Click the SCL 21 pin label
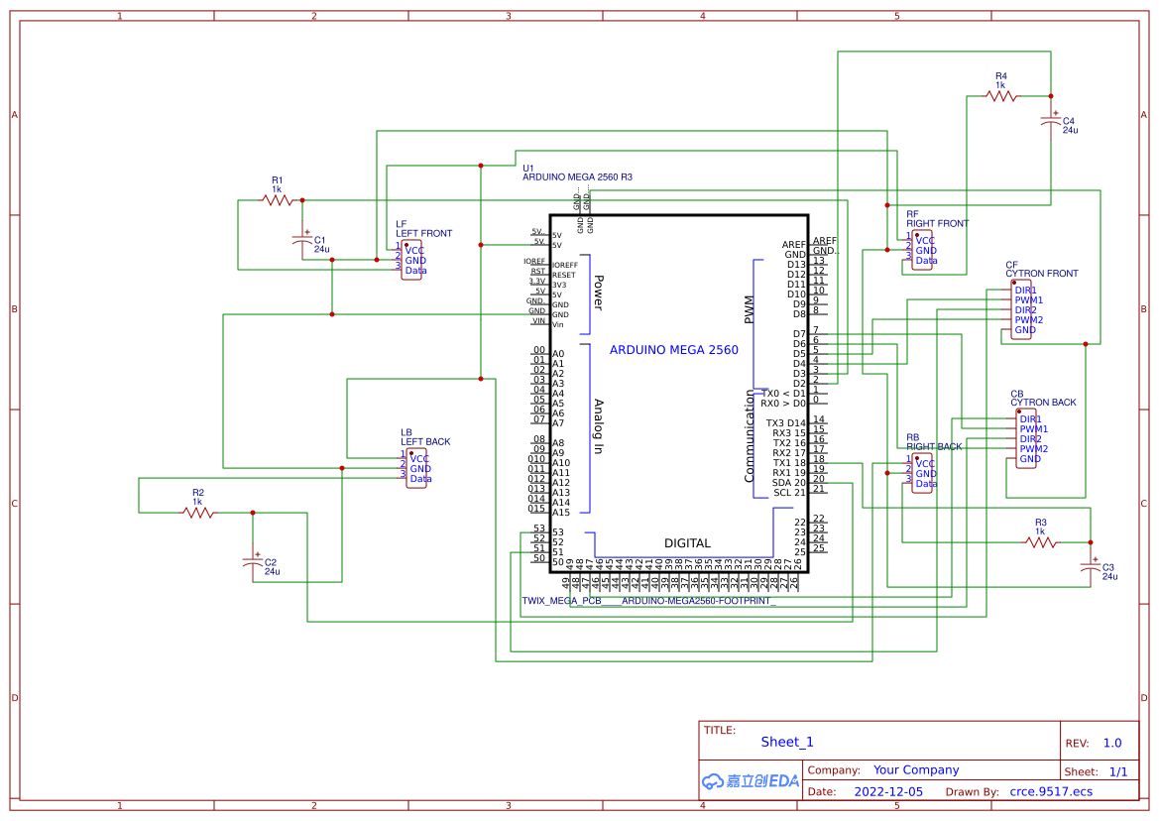 (x=789, y=492)
